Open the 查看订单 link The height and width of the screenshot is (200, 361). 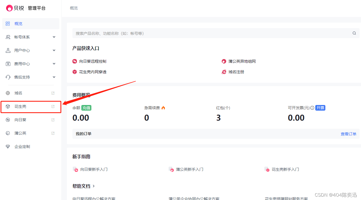348,134
